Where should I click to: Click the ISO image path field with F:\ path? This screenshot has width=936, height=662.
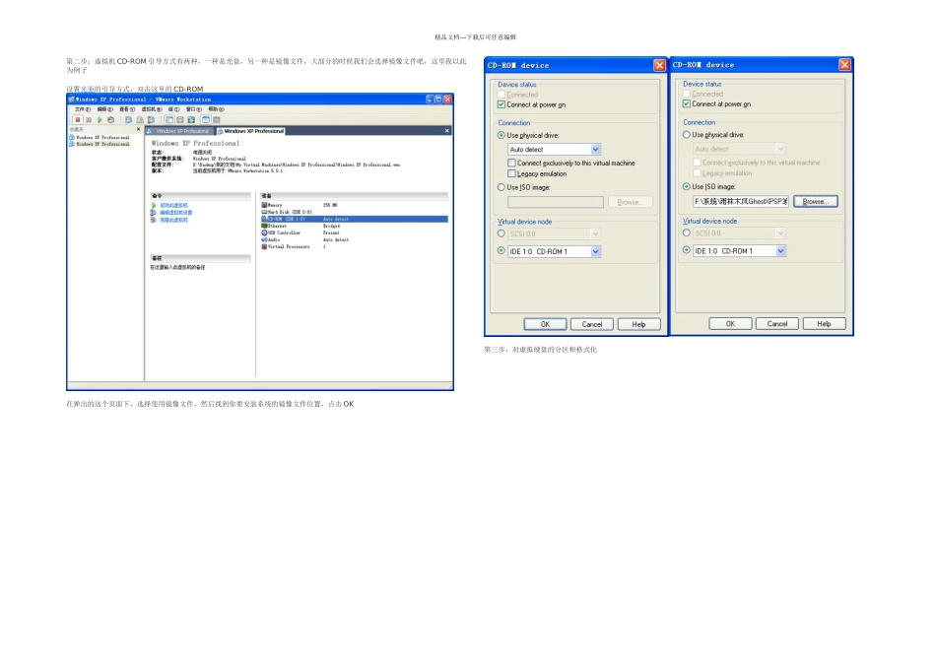pyautogui.click(x=741, y=201)
